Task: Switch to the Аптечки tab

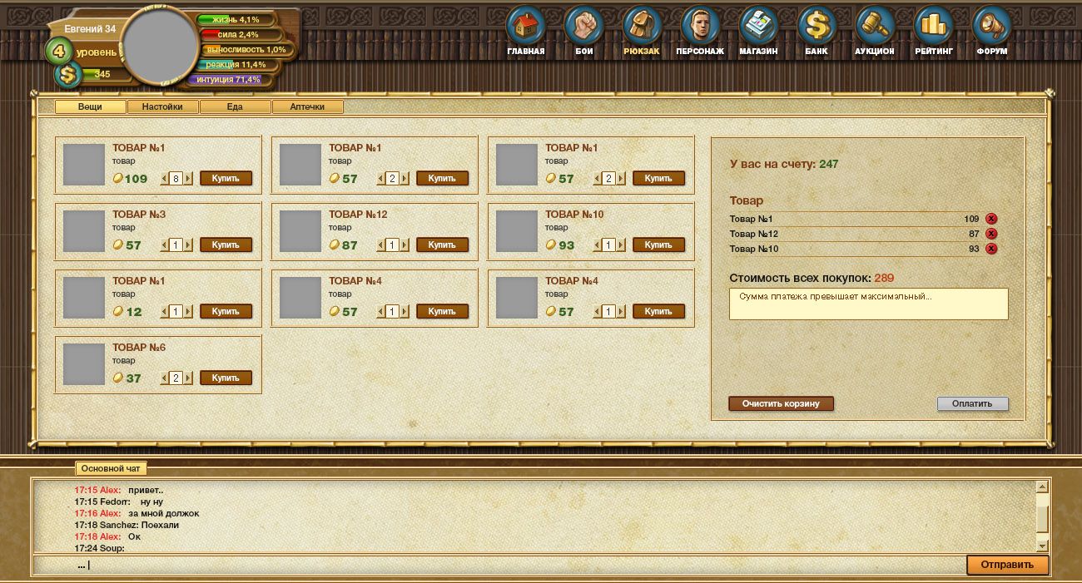Action: click(308, 106)
